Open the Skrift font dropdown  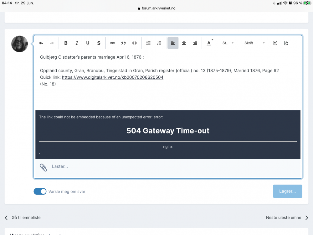coord(254,43)
